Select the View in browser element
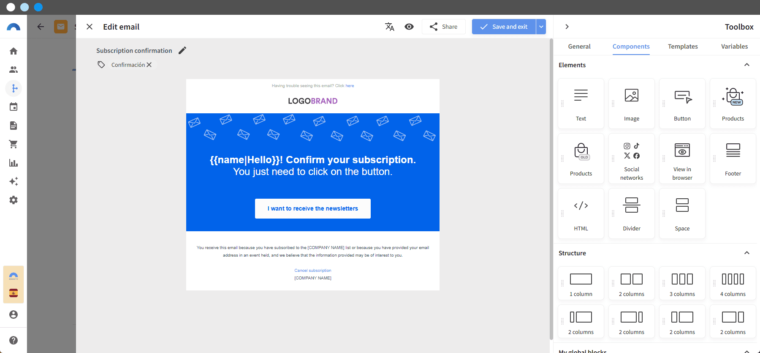This screenshot has height=353, width=760. tap(682, 159)
